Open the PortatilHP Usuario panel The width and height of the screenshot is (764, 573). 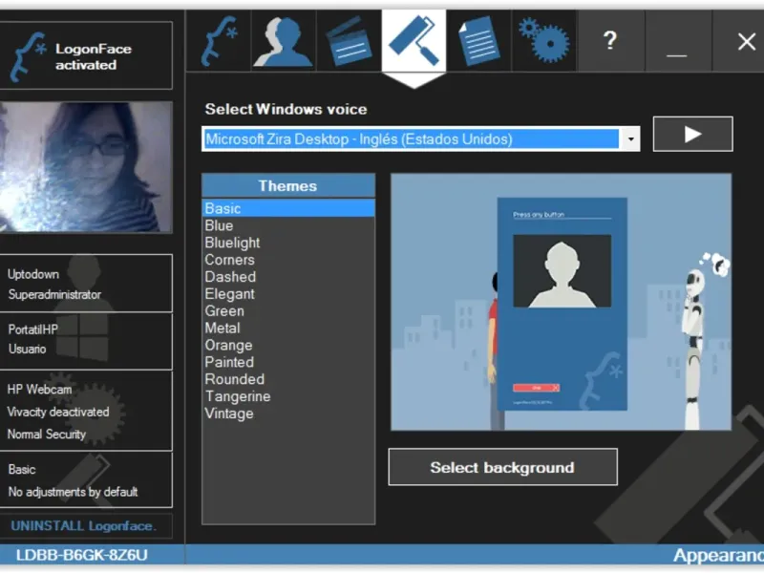click(86, 341)
